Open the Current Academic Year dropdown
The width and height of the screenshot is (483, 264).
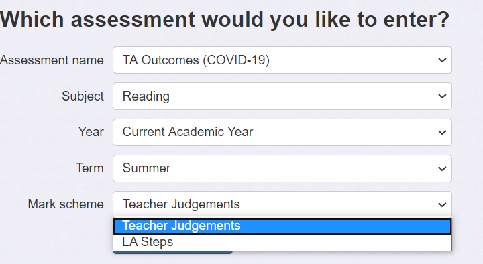click(x=282, y=132)
